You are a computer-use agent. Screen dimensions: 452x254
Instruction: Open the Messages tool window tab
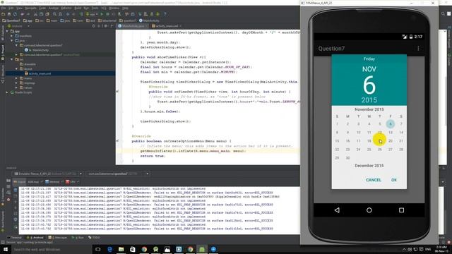pyautogui.click(x=58, y=238)
